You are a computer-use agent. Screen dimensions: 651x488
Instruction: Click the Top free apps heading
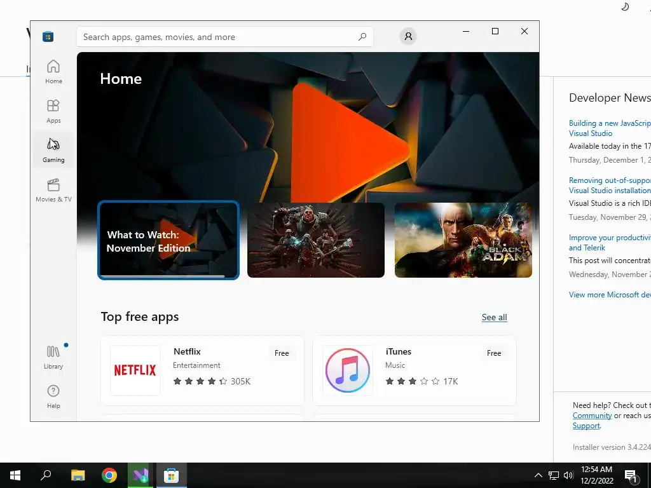click(x=140, y=317)
